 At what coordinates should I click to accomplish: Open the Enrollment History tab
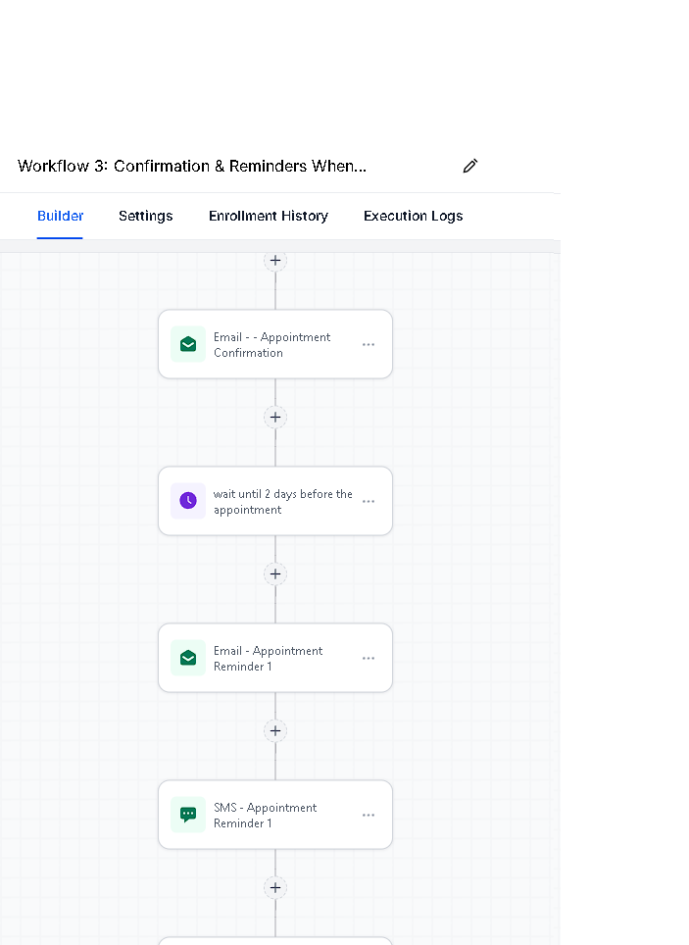[x=269, y=216]
